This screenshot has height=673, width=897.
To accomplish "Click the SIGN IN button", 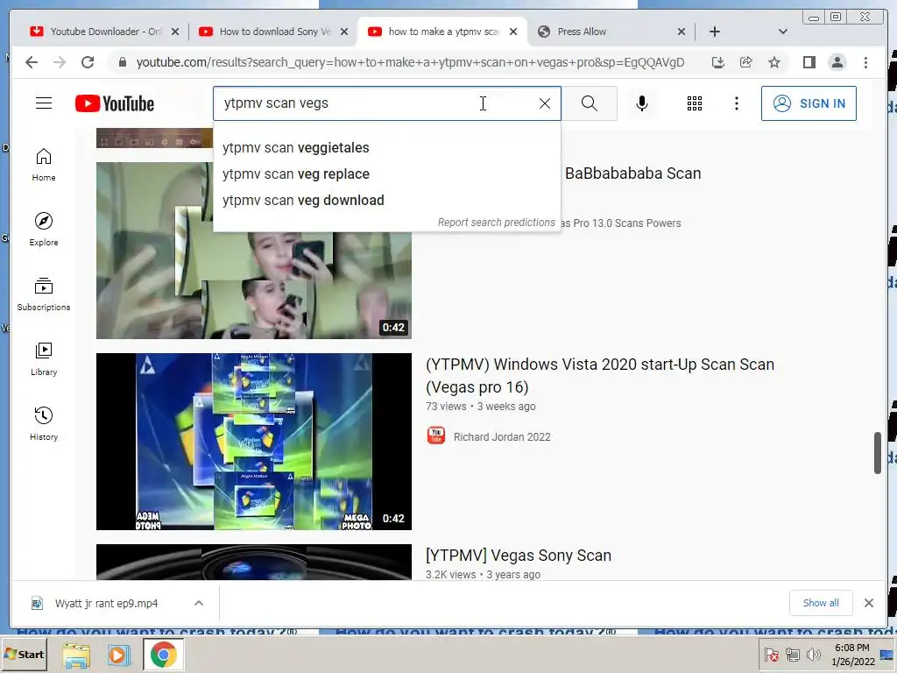I will tap(809, 103).
